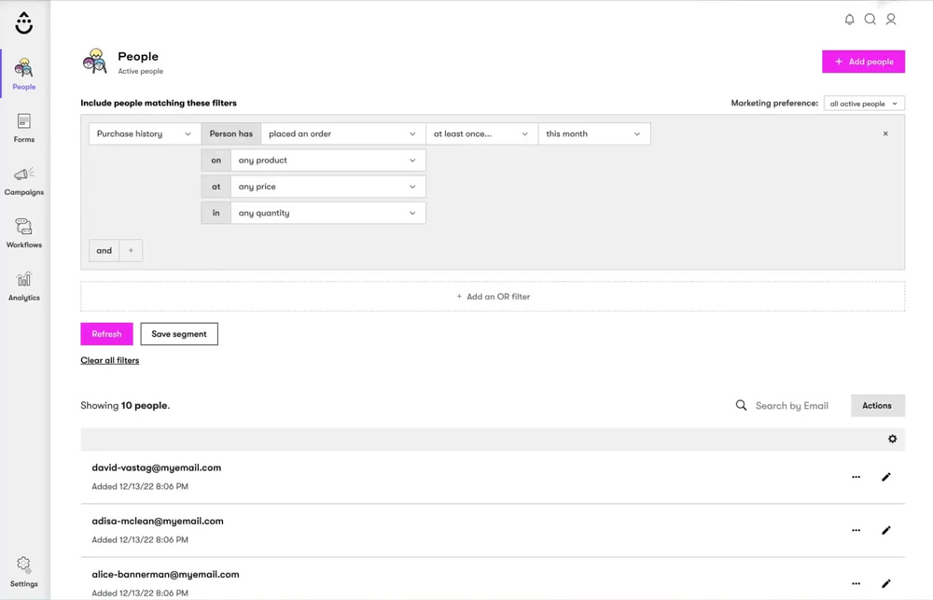Open the 'placed an order' dropdown
Viewport: 933px width, 600px height.
342,133
